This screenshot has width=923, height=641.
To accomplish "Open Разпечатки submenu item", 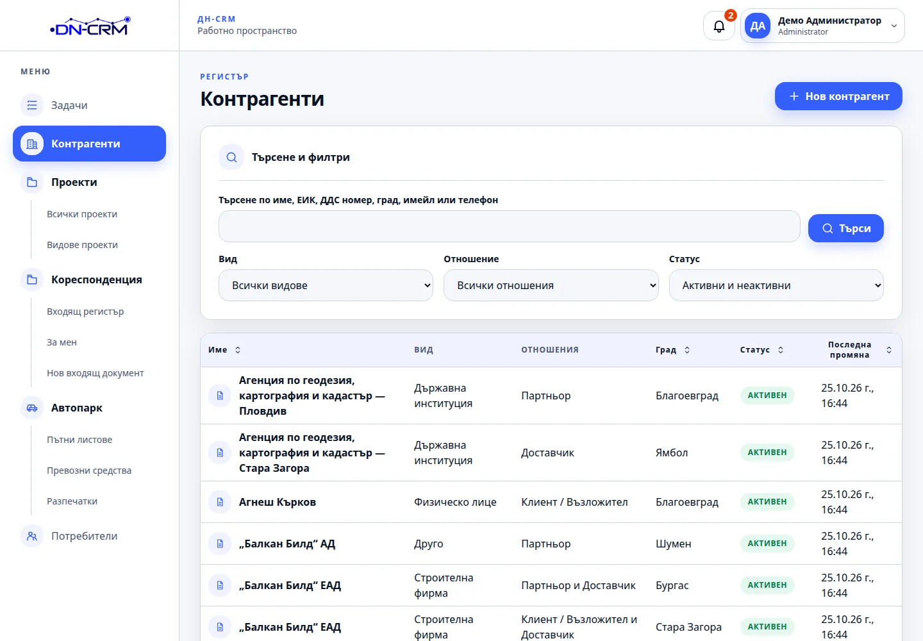I will click(72, 501).
